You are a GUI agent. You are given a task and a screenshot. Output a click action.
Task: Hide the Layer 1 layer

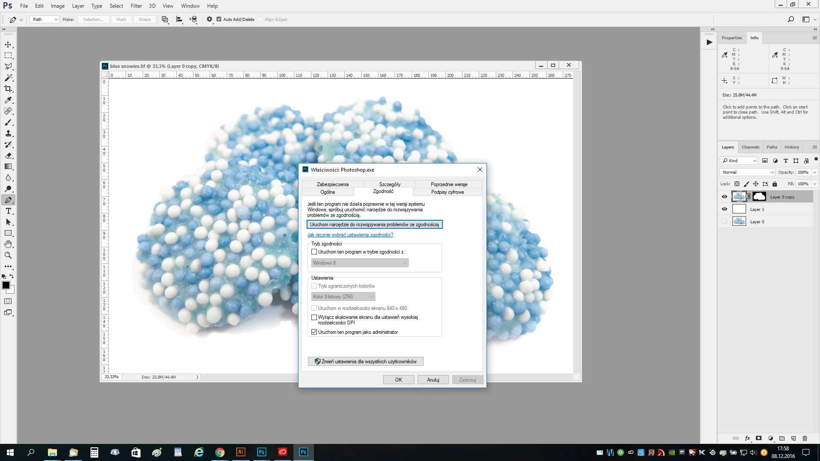click(x=724, y=209)
